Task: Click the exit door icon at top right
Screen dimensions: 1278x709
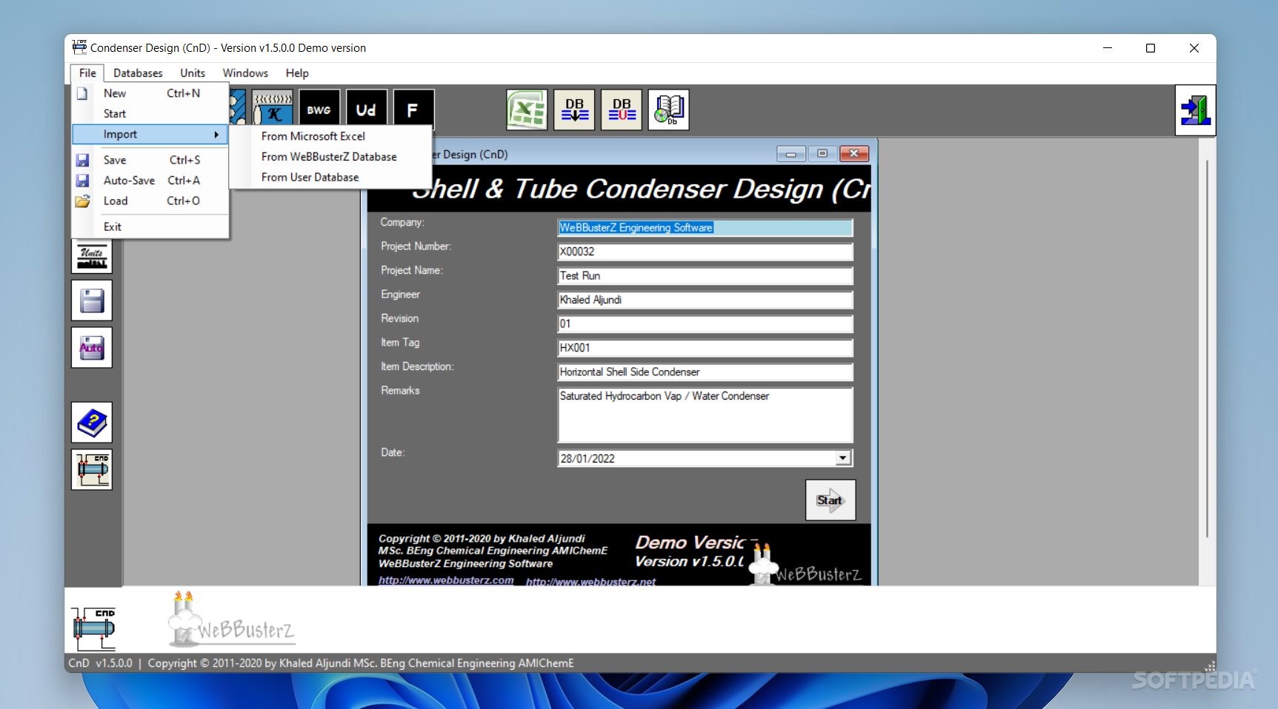Action: click(1195, 110)
